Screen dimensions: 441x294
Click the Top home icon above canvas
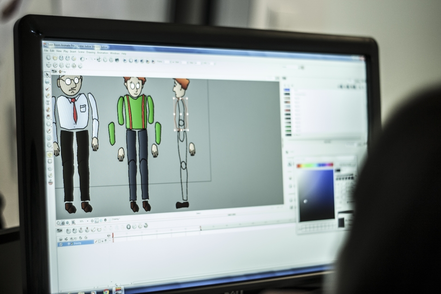[x=61, y=72]
